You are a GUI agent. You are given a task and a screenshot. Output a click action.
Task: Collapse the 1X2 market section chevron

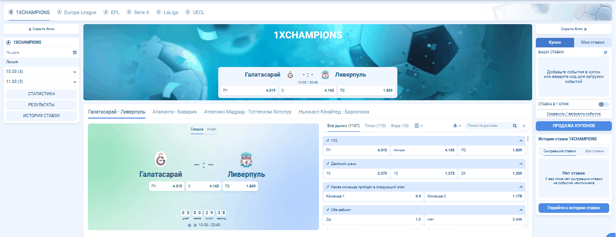click(521, 140)
